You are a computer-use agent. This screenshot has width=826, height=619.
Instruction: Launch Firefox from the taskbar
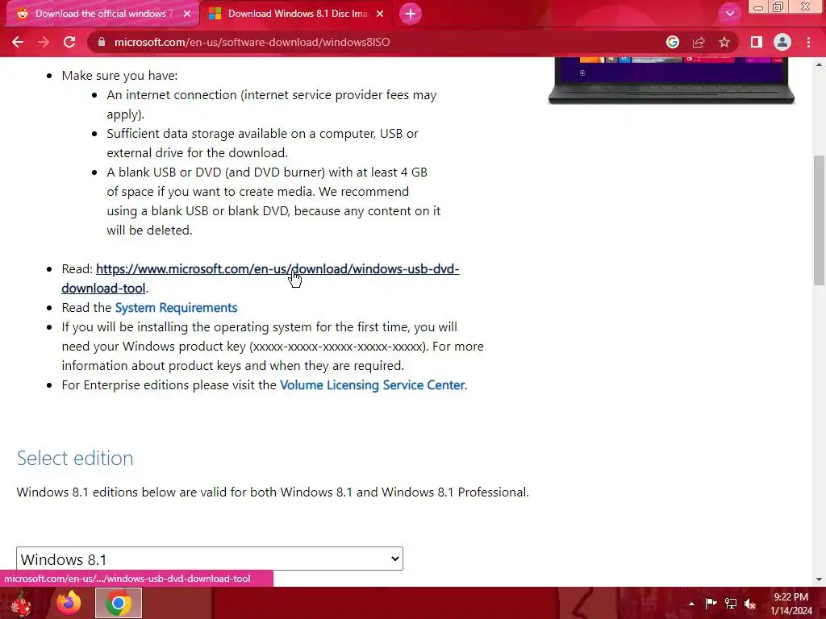pyautogui.click(x=69, y=603)
